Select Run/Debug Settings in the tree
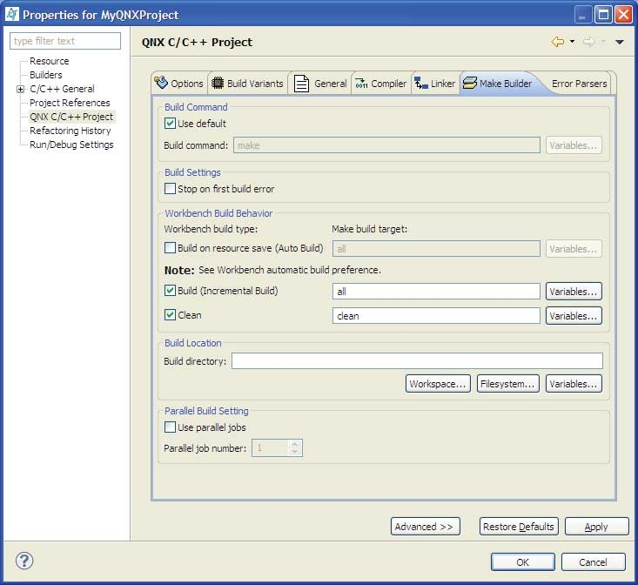The image size is (638, 585). [71, 145]
